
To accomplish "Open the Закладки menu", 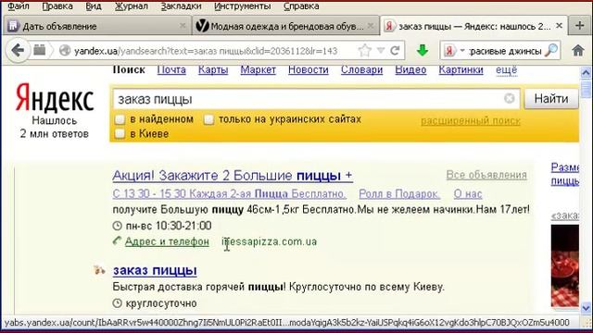I will coord(182,6).
